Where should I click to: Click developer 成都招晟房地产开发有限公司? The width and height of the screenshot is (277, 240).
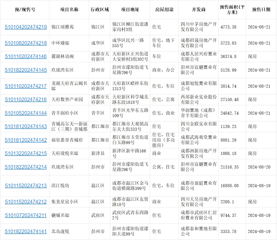coord(199,43)
